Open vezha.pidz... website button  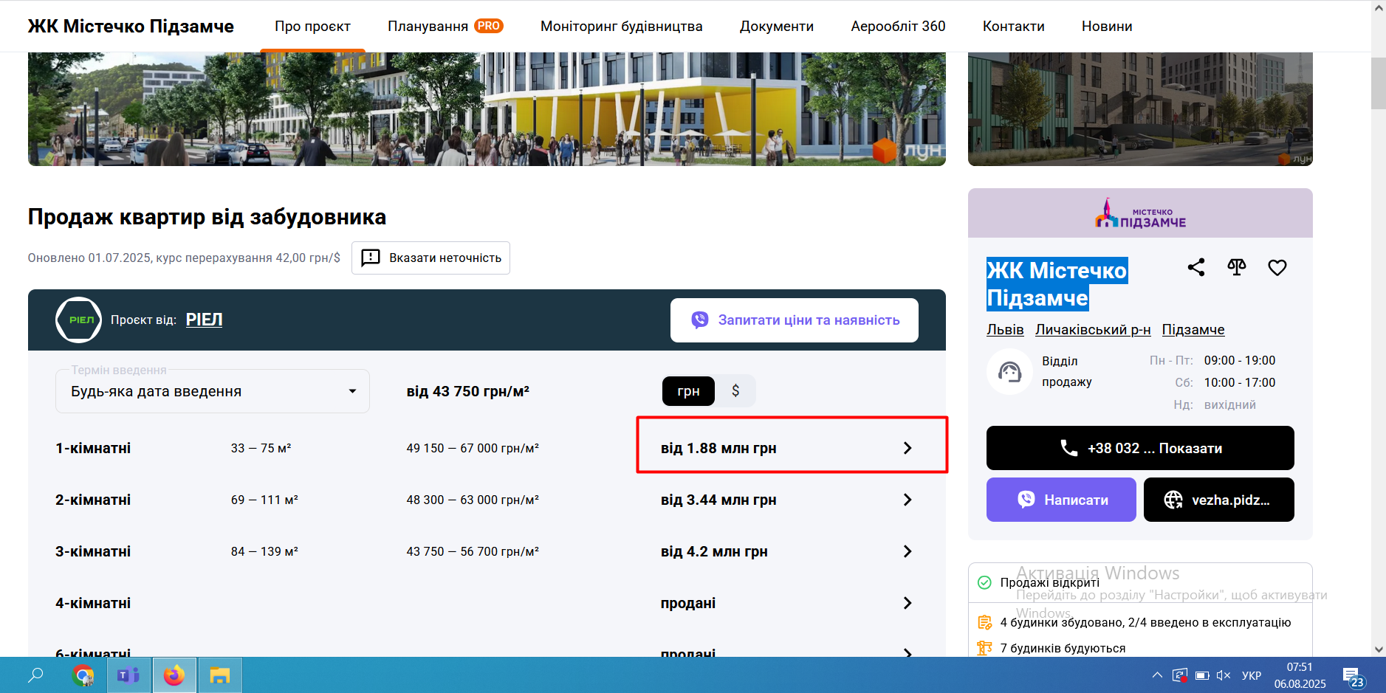click(1219, 500)
